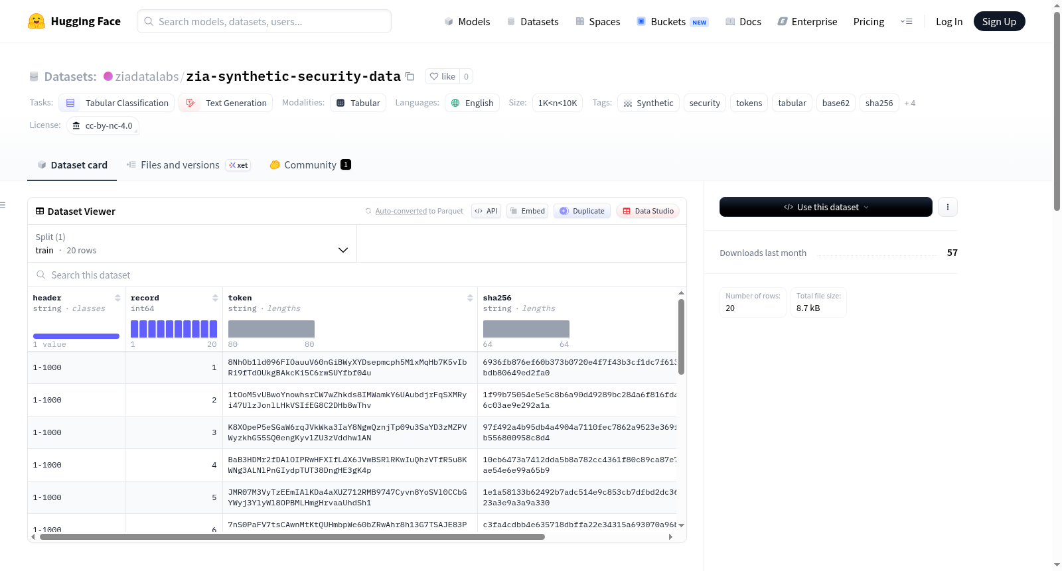The height and width of the screenshot is (571, 1062).
Task: Click the Sign Up button
Action: pyautogui.click(x=999, y=21)
